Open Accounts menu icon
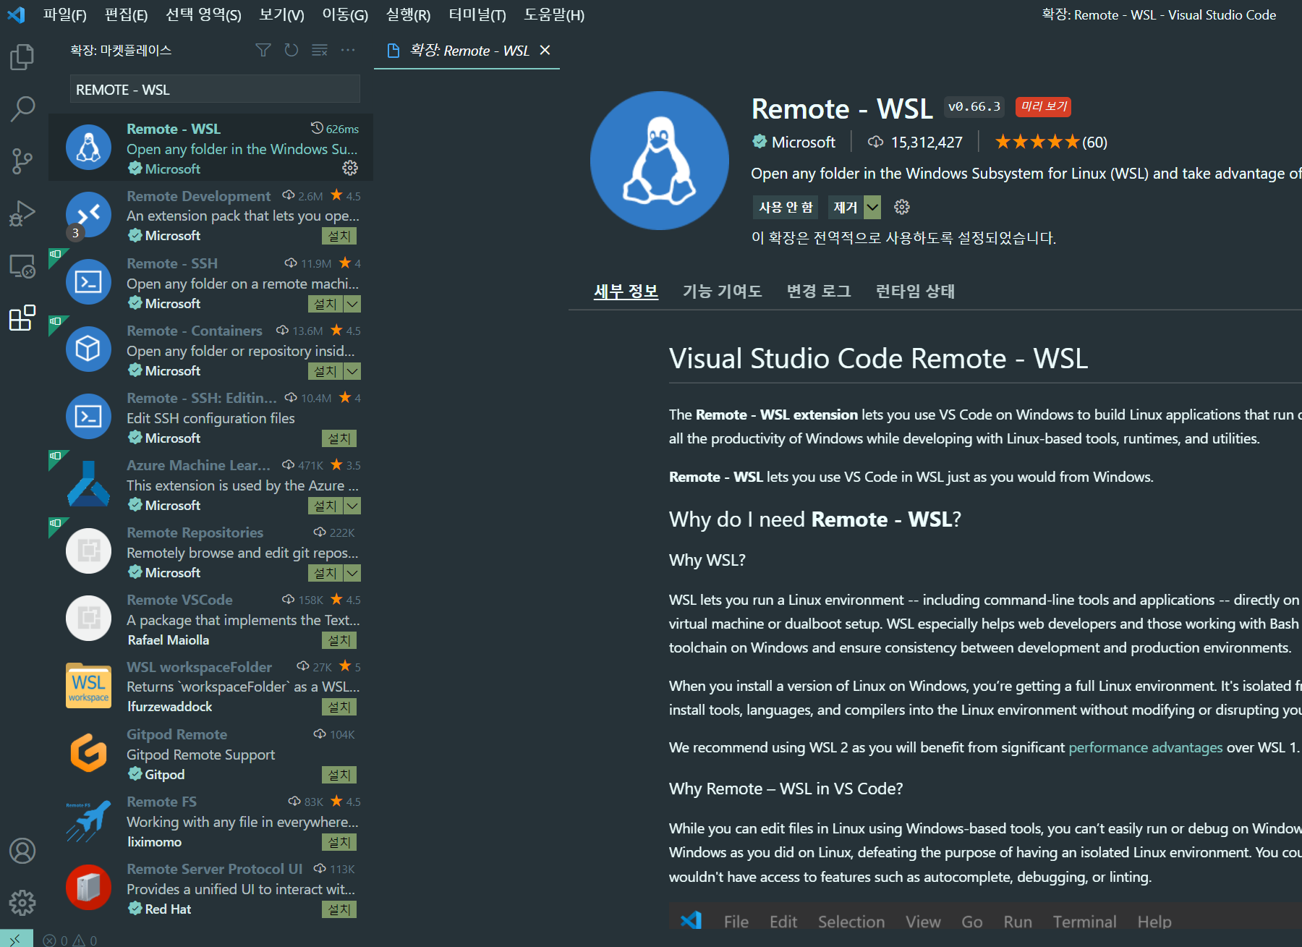This screenshot has height=947, width=1302. point(22,851)
